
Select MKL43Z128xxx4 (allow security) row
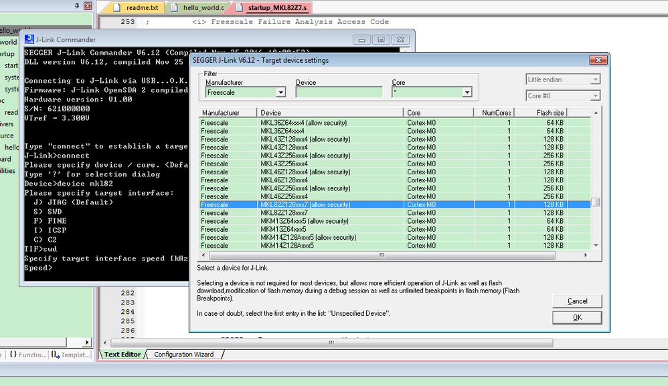[394, 139]
